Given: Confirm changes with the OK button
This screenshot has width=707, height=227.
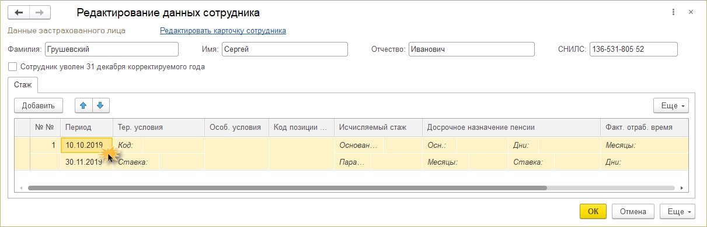Looking at the screenshot, I should 593,211.
